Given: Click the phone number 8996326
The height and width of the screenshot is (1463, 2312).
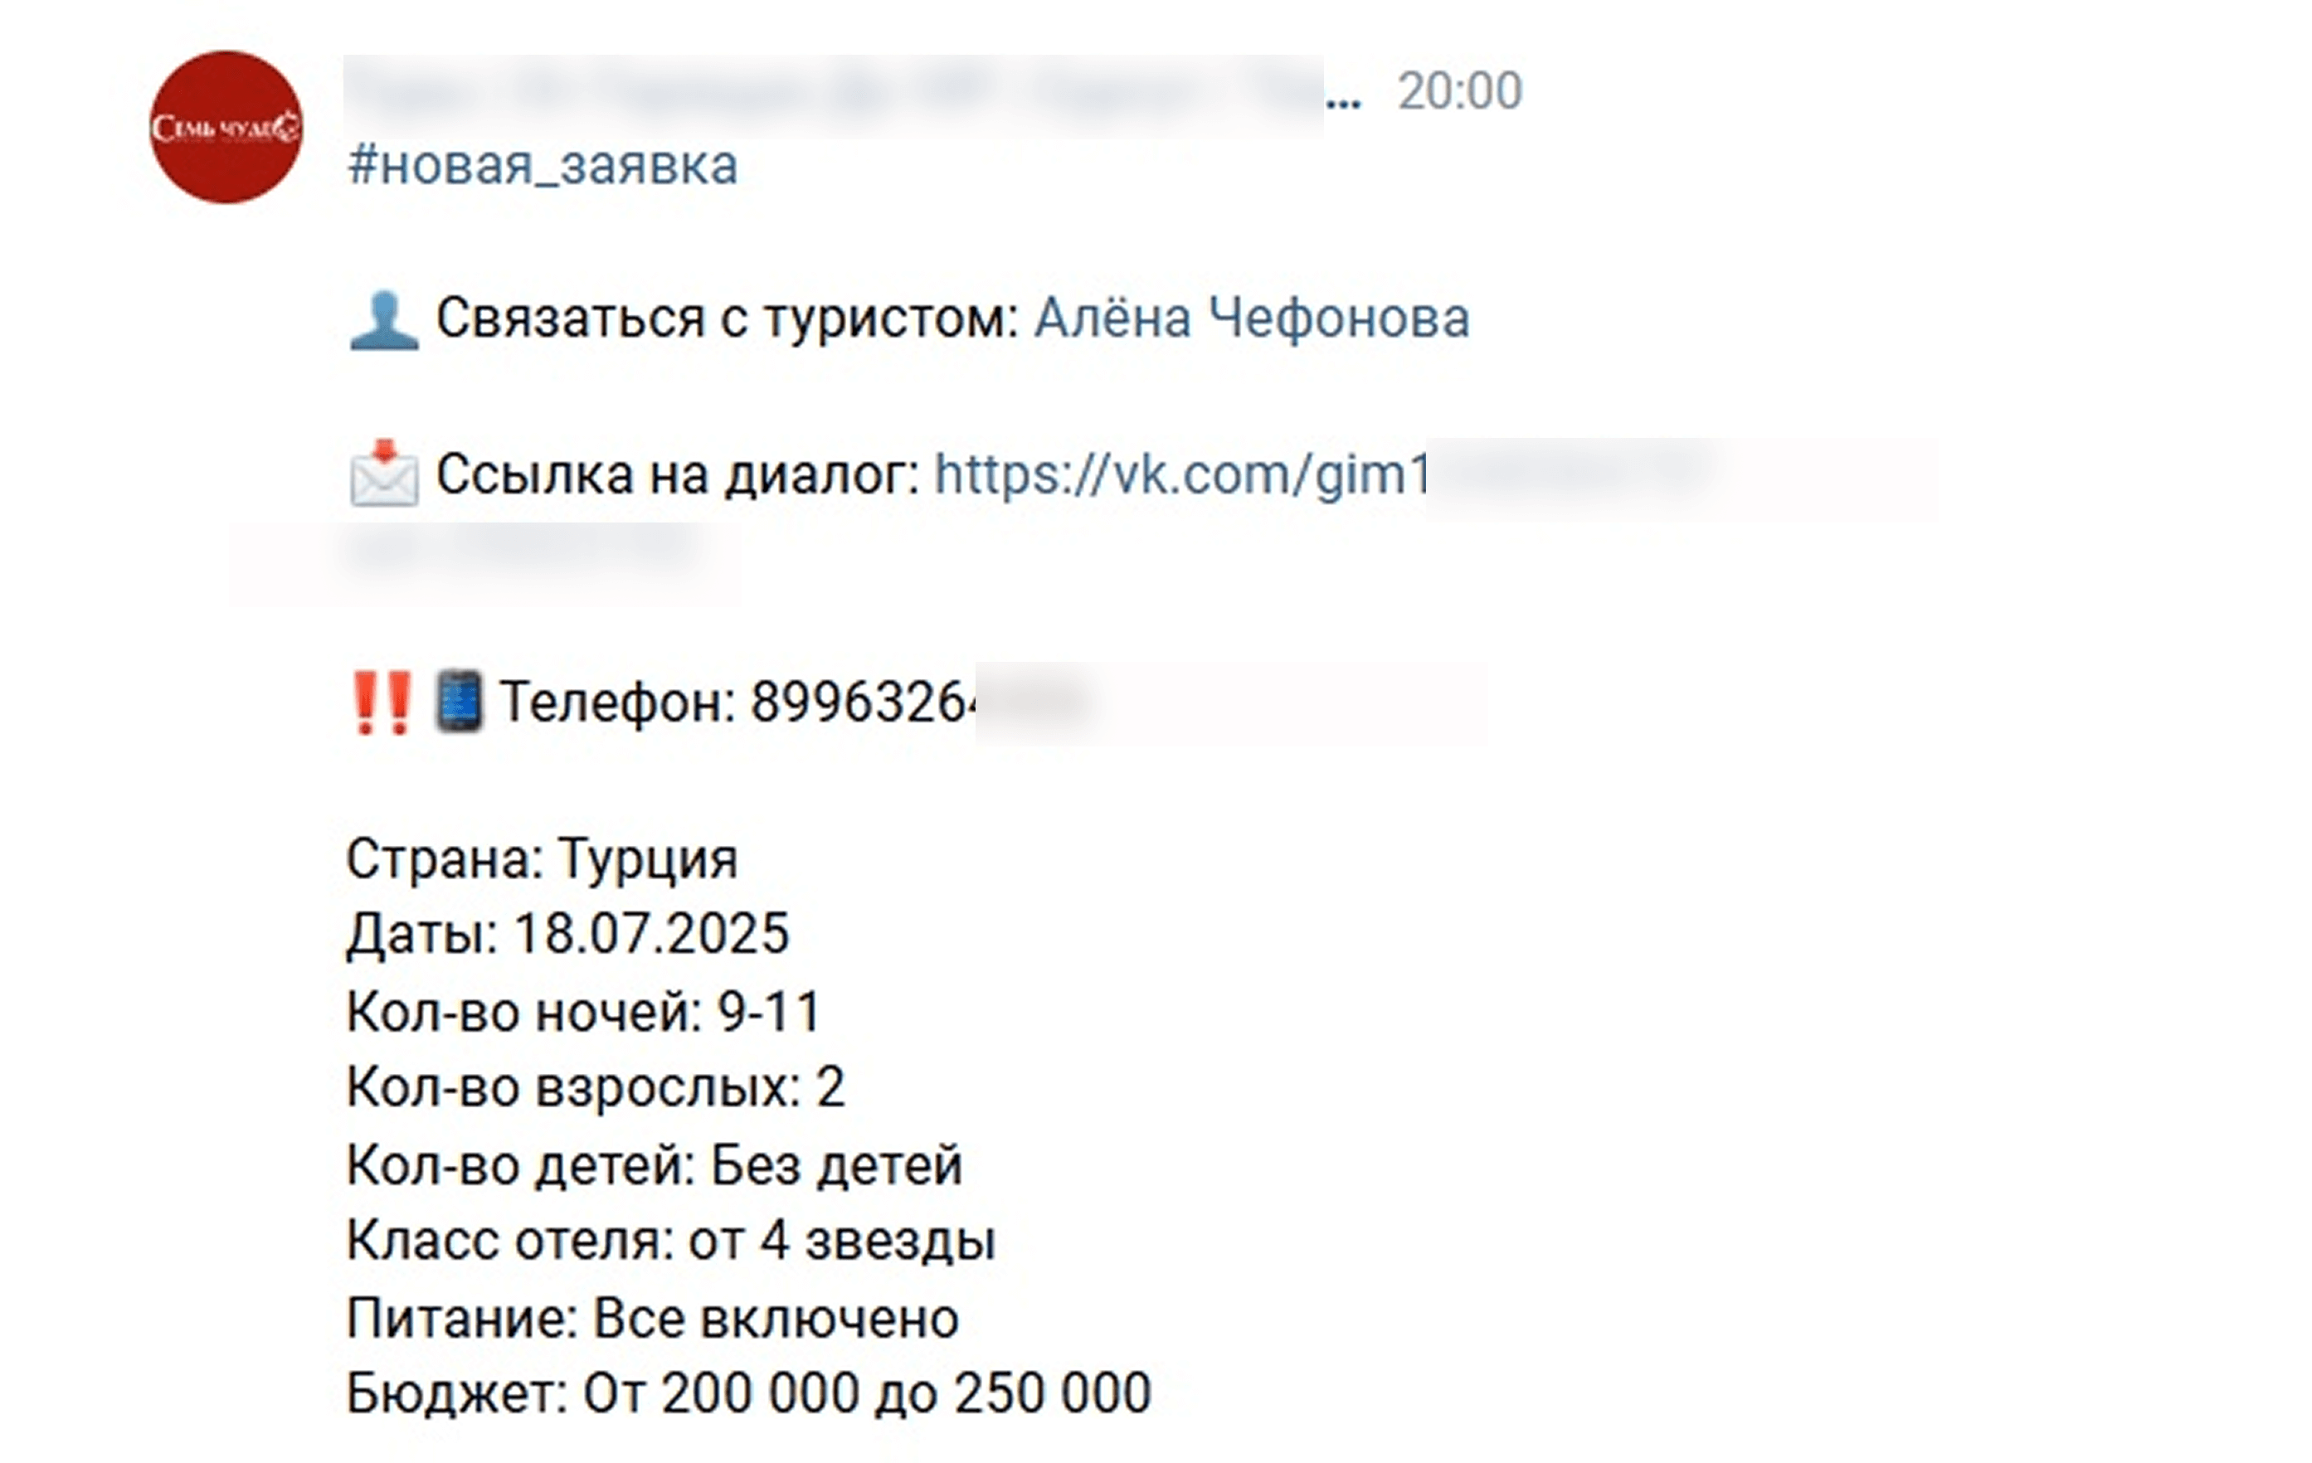Looking at the screenshot, I should (861, 702).
